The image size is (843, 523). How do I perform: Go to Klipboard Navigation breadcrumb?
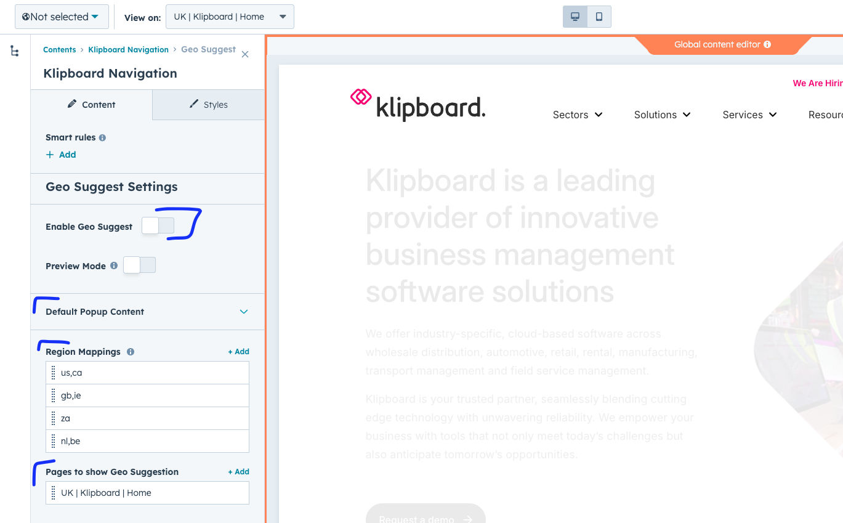pos(128,50)
